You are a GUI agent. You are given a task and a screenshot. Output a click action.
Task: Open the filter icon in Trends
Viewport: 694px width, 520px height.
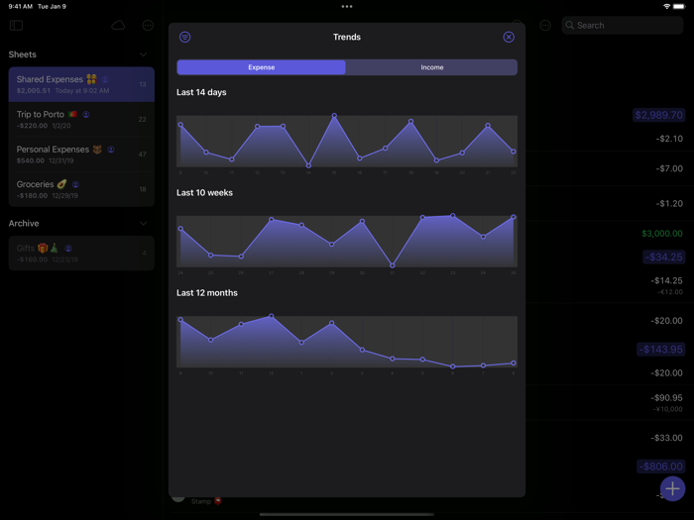tap(185, 38)
